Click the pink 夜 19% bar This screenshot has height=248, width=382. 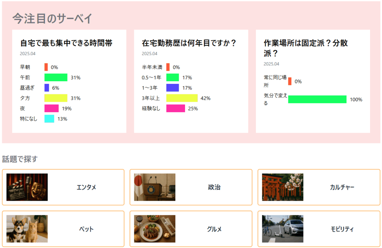pos(51,109)
